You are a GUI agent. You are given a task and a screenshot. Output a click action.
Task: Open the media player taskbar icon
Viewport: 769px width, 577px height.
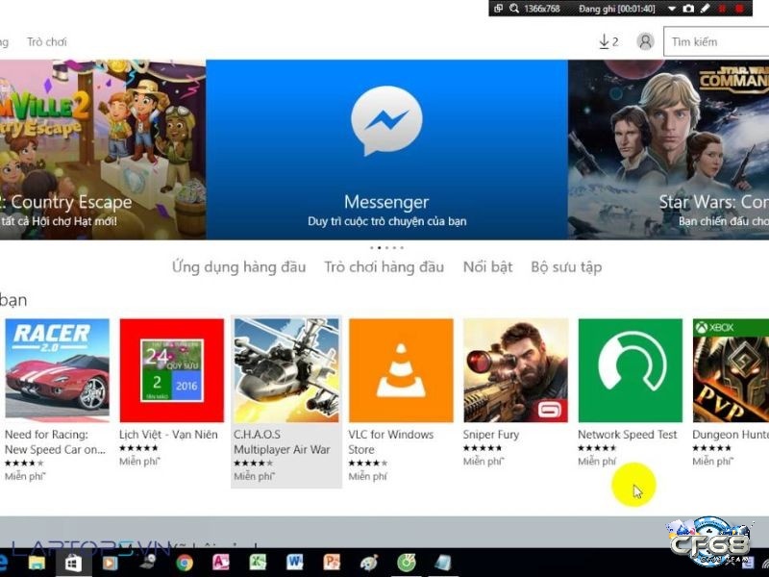110,563
